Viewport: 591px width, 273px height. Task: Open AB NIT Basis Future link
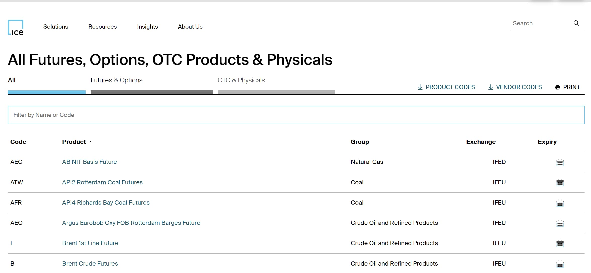pyautogui.click(x=90, y=162)
